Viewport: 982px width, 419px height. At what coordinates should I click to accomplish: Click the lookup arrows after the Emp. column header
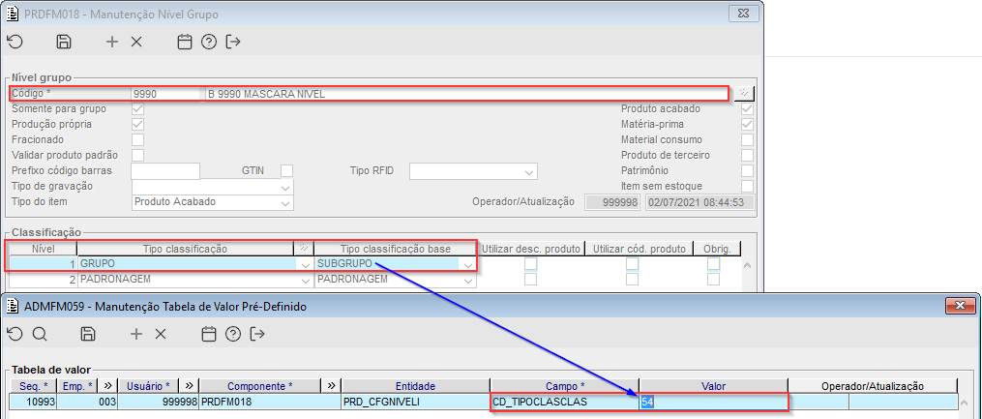click(107, 385)
